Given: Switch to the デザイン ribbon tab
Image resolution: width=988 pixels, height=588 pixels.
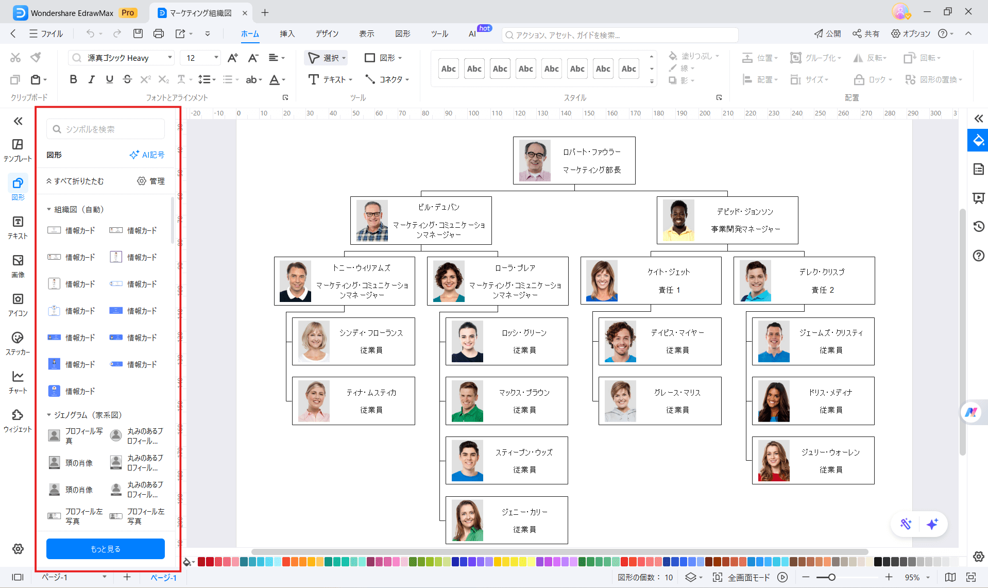Looking at the screenshot, I should point(327,33).
